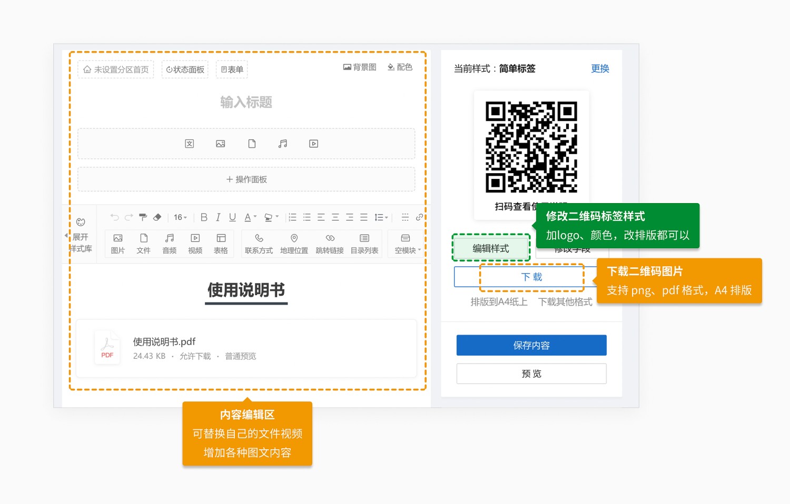Viewport: 790px width, 504px height.
Task: Insert 音频 audio module
Action: coord(170,244)
